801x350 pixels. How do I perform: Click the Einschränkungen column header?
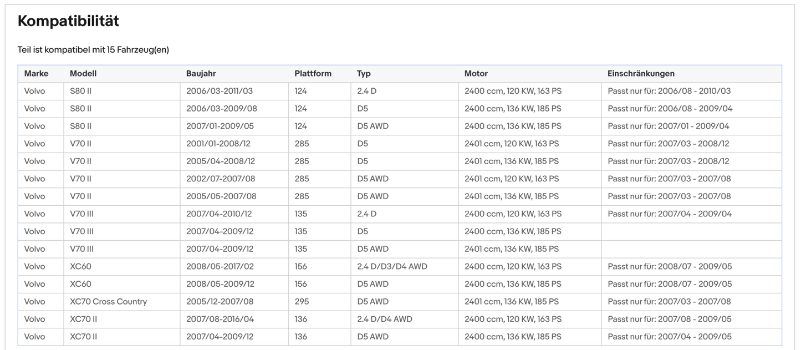click(641, 73)
